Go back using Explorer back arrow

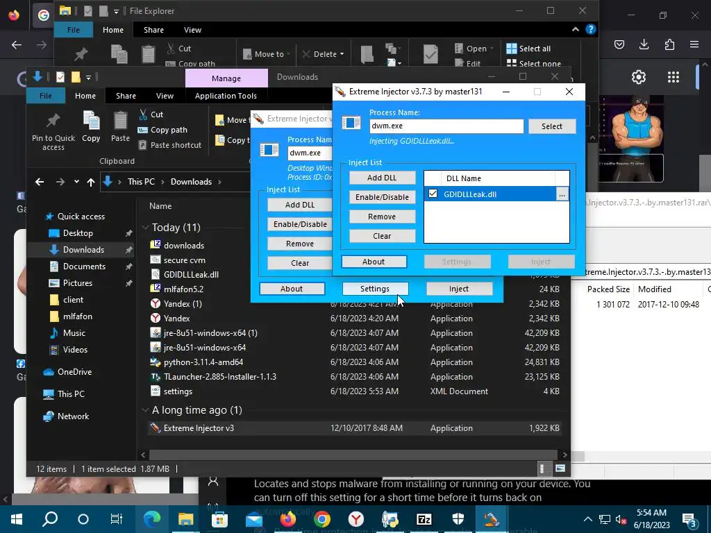pyautogui.click(x=40, y=182)
